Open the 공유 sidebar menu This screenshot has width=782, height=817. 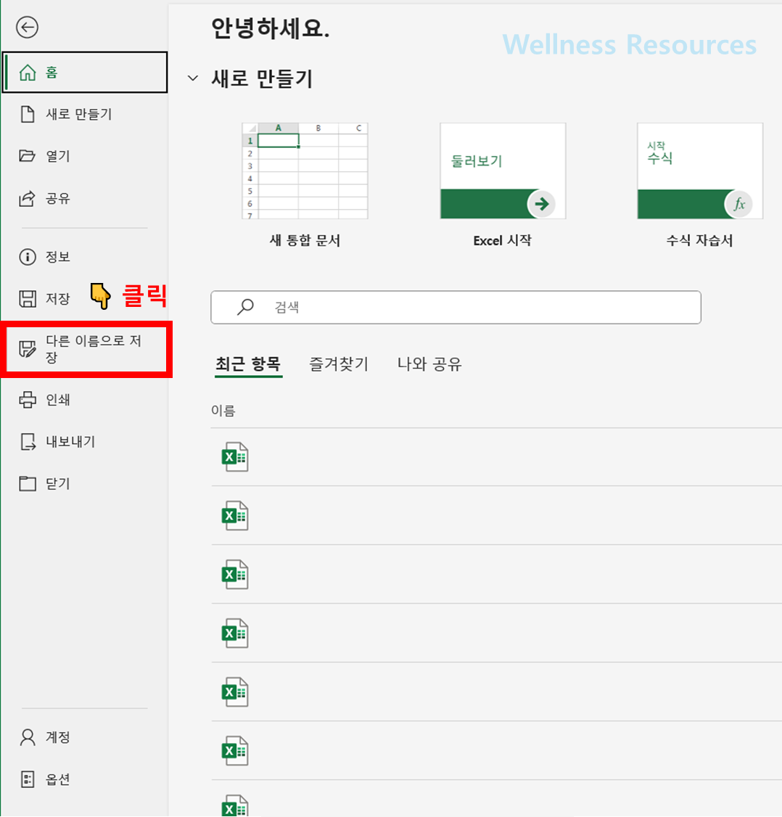pos(84,198)
